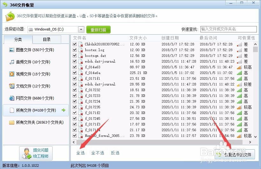
Task: Click recoverability signal bars for bootex.log
Action: [239, 50]
